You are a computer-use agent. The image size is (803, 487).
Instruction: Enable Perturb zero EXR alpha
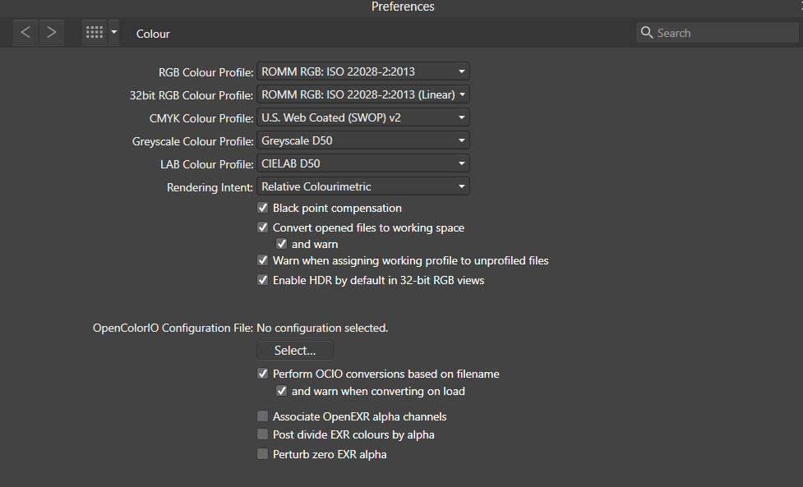[263, 454]
